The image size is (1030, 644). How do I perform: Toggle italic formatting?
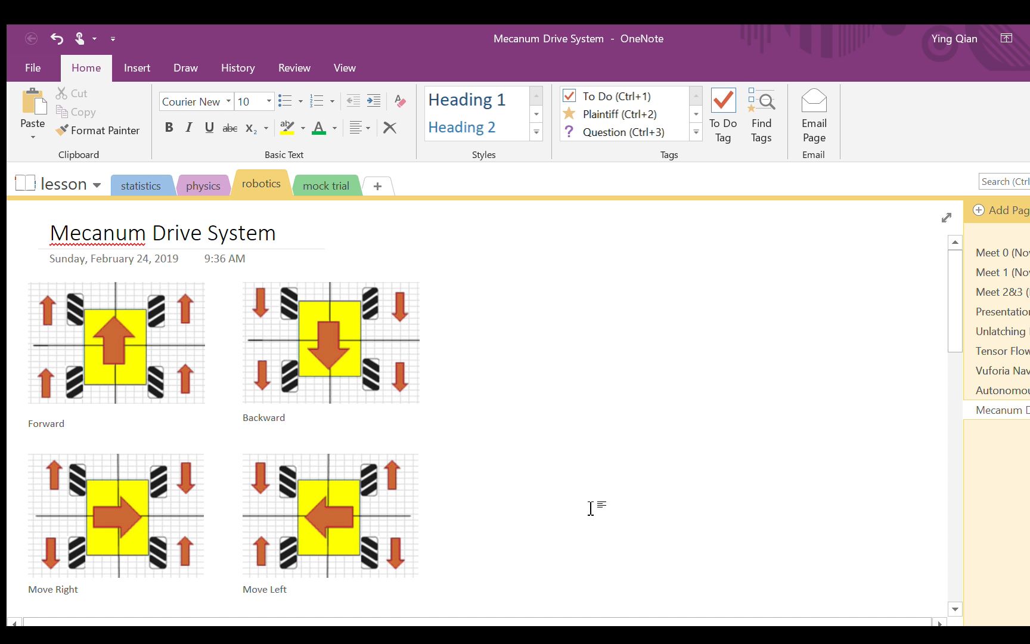(x=188, y=128)
